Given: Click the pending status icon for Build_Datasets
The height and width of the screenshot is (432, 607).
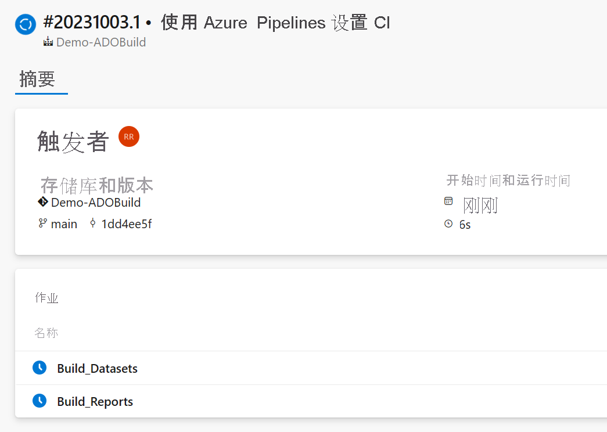Looking at the screenshot, I should (39, 368).
